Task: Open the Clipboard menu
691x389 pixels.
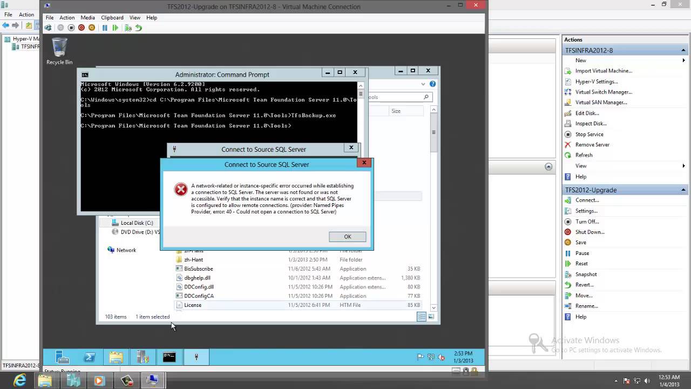Action: 112,17
